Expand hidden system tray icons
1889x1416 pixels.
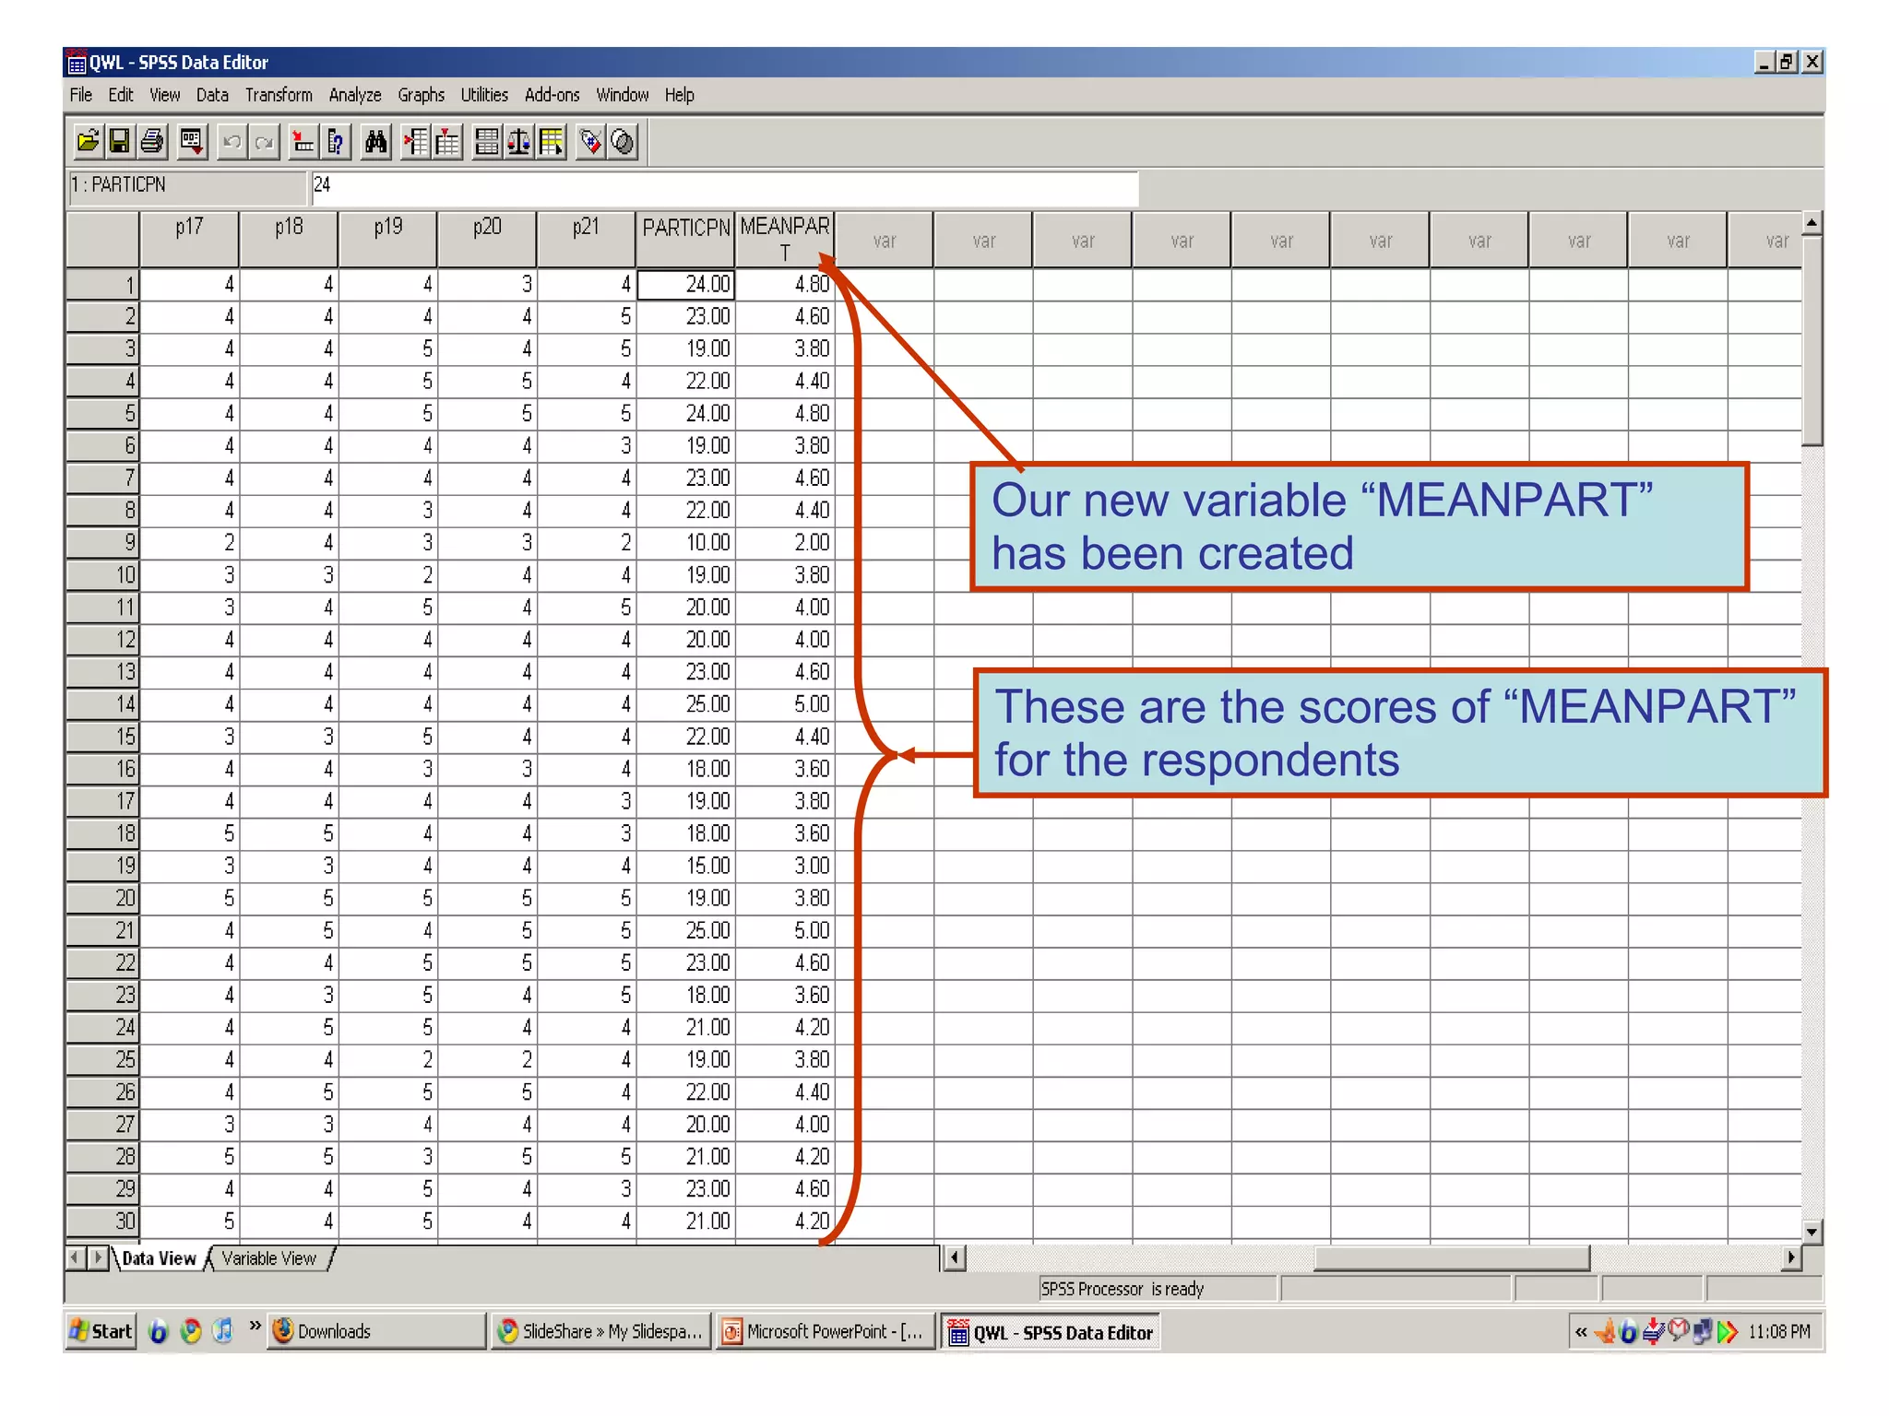point(1581,1332)
